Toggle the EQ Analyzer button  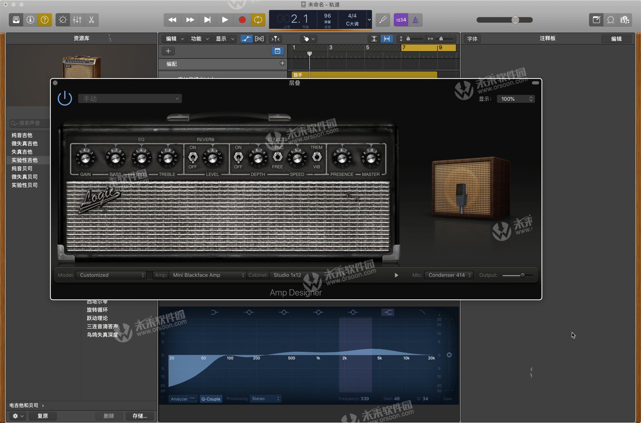tap(183, 399)
